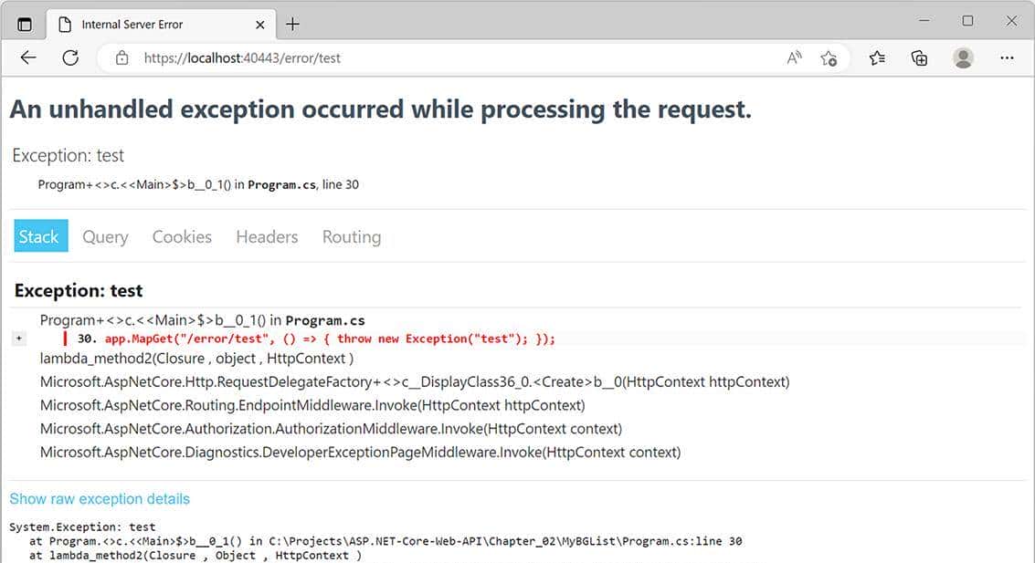This screenshot has width=1035, height=563.
Task: Add this page to favorites
Action: [x=829, y=57]
